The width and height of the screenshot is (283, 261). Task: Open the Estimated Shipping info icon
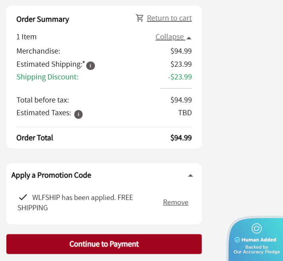click(90, 66)
